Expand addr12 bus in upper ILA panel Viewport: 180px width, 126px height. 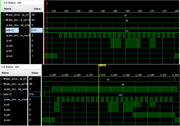pyautogui.click(x=3, y=30)
